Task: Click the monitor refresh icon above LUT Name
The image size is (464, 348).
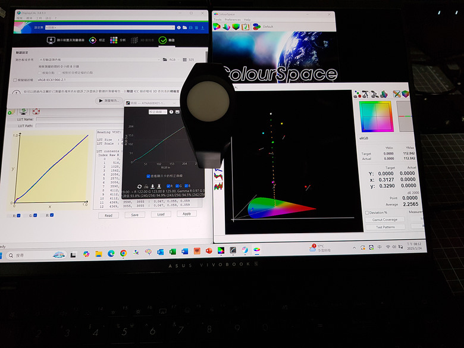Action: pyautogui.click(x=24, y=112)
